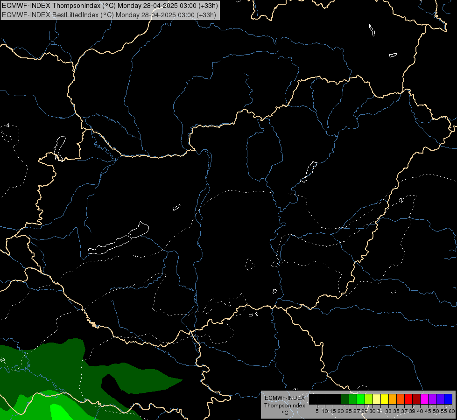Click the pale yellow 30–31 legend swatch

377,399
